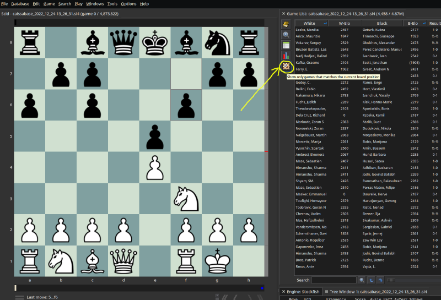Click the green table layout icon
Screen dimensions: 441x300
pos(286,45)
